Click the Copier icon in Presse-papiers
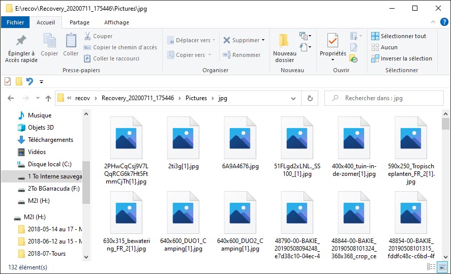Image resolution: width=451 pixels, height=274 pixels. click(49, 41)
